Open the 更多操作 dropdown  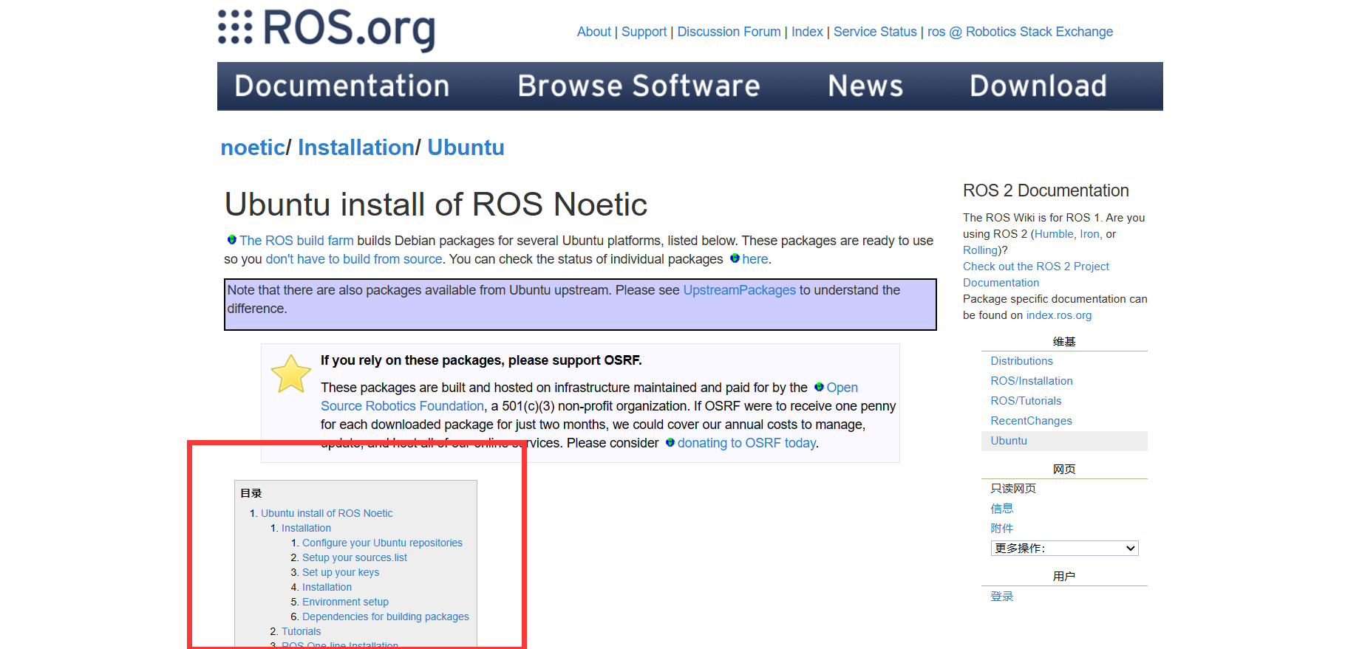1063,548
